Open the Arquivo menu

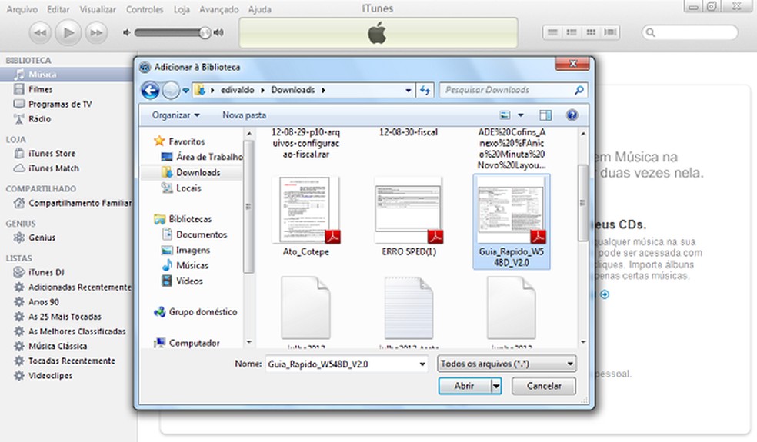[x=22, y=9]
